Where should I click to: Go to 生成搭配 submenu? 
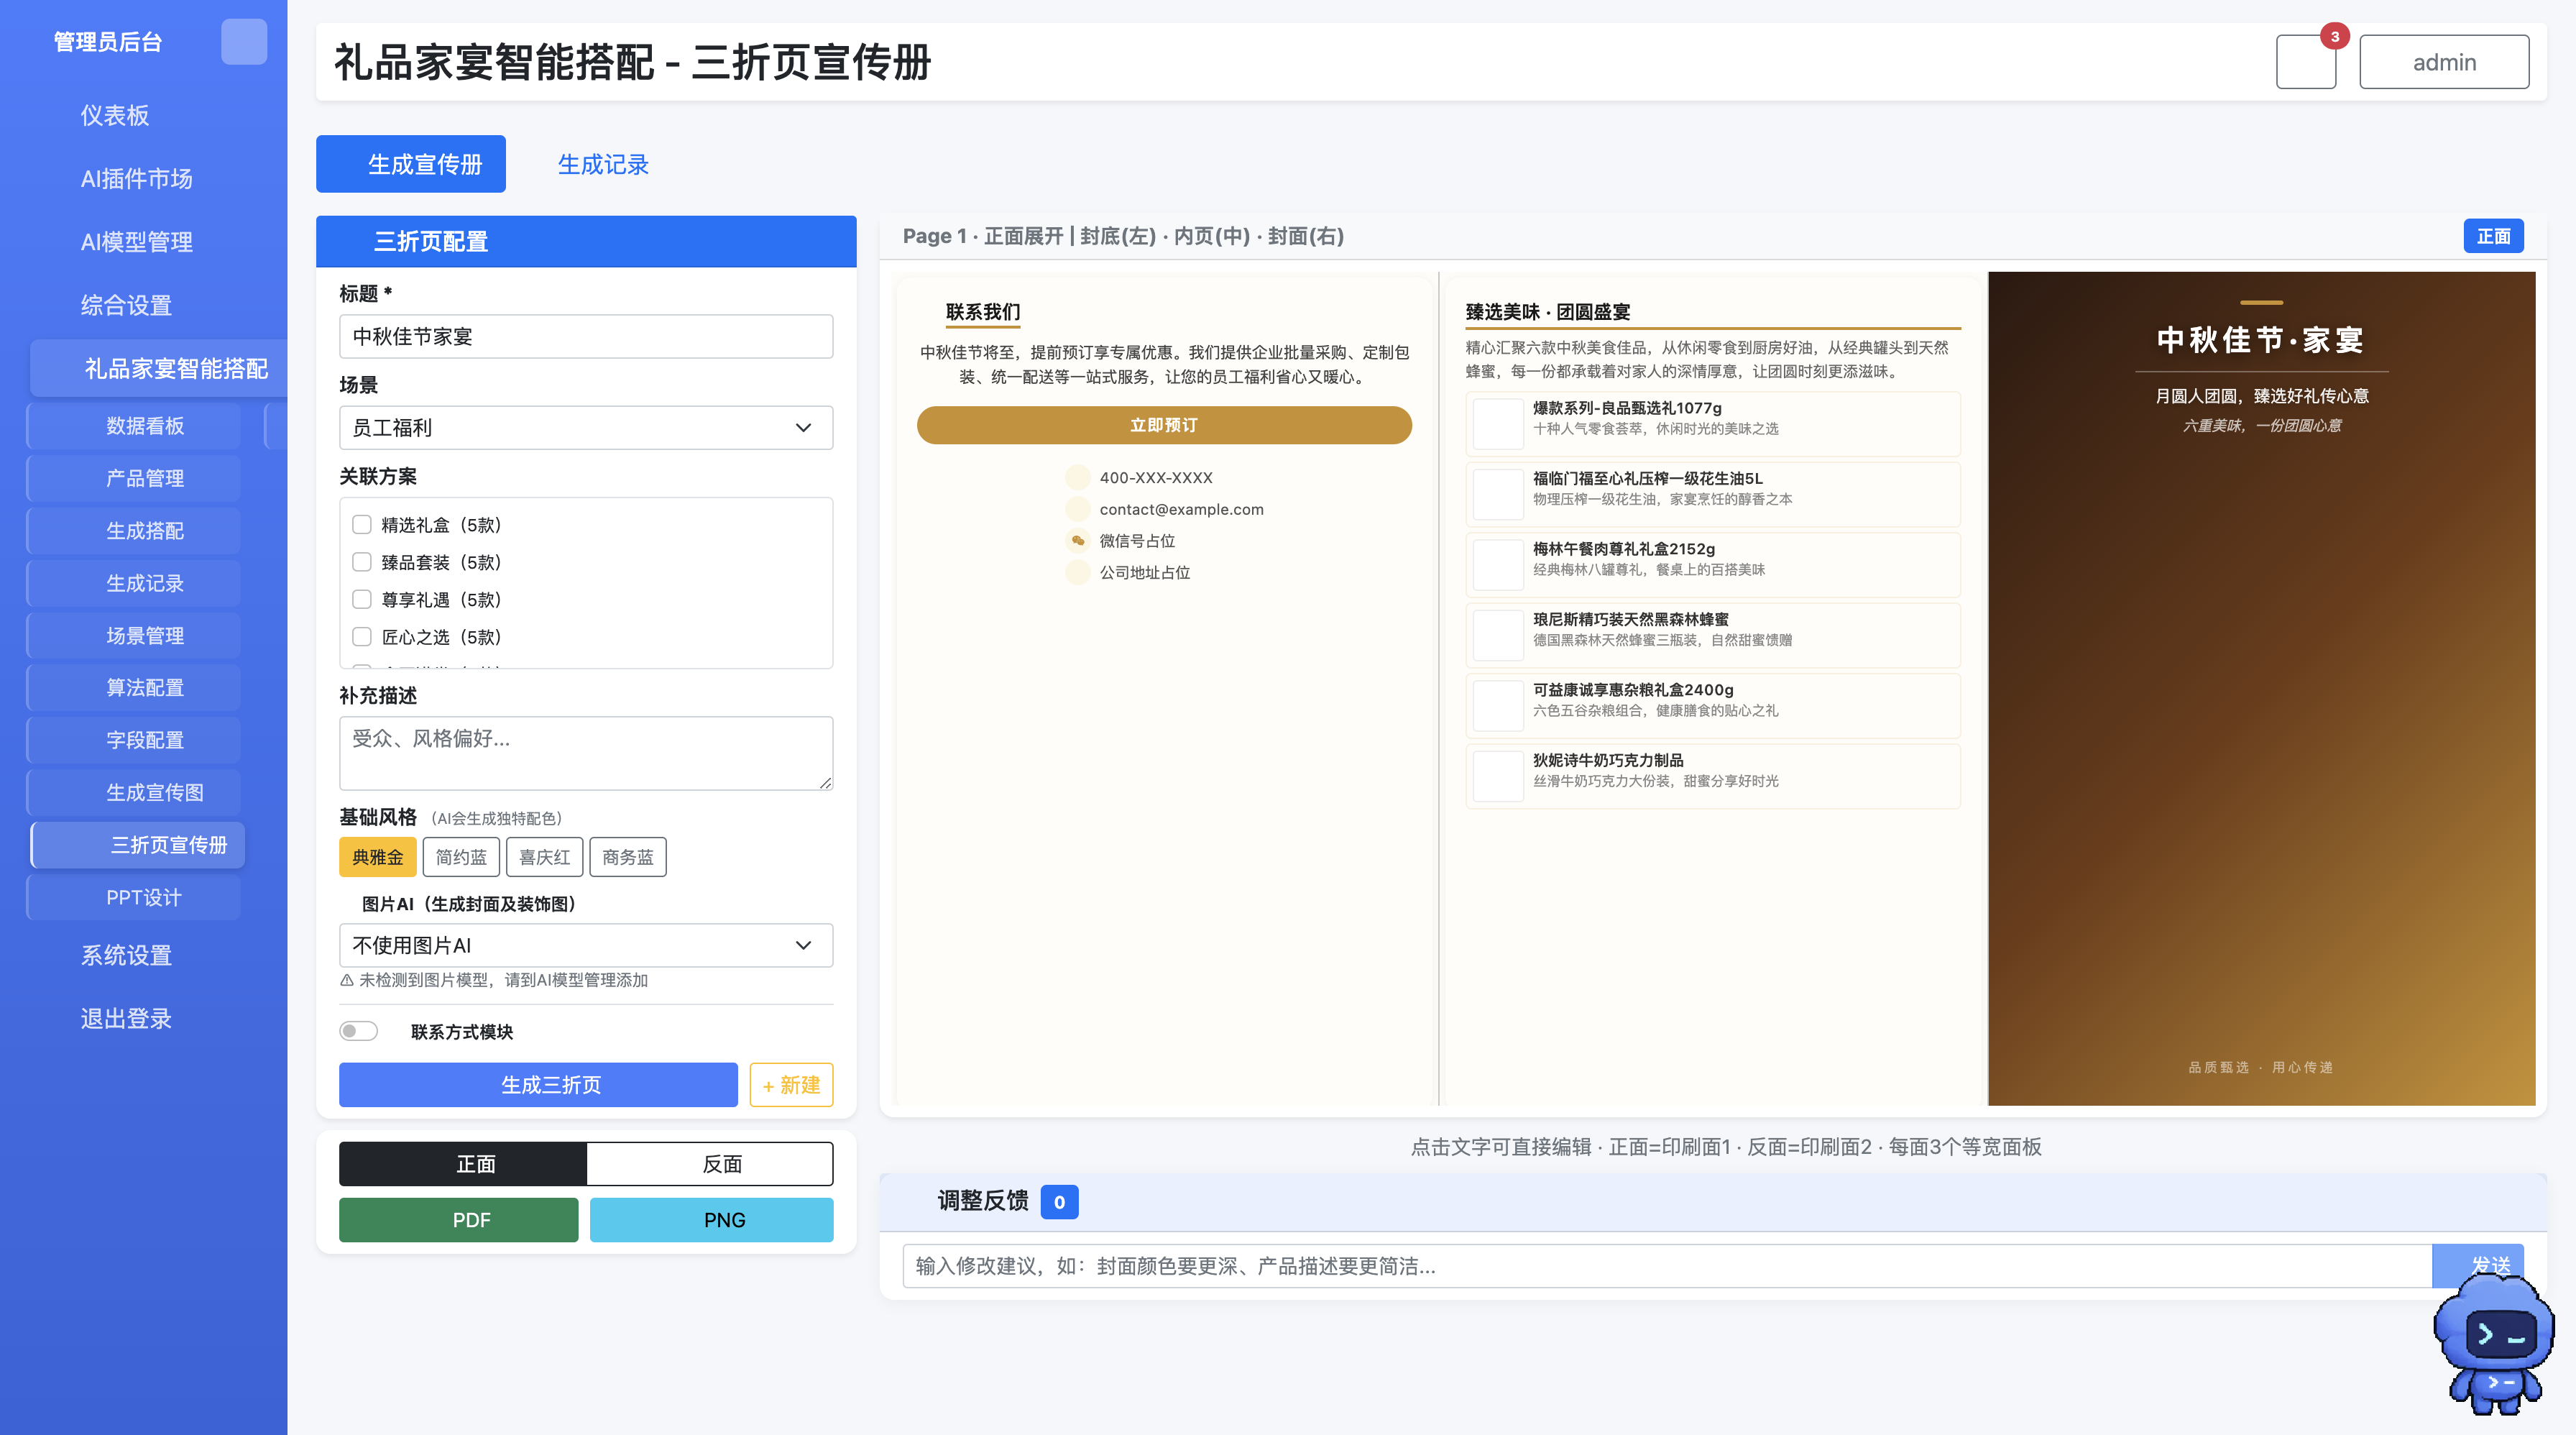pyautogui.click(x=135, y=531)
